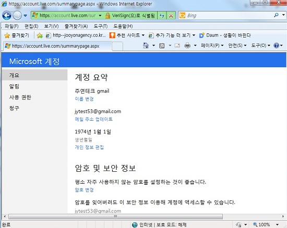The height and width of the screenshot is (228, 287).
Task: Expand the zoom level dropdown arrow
Action: 277,225
